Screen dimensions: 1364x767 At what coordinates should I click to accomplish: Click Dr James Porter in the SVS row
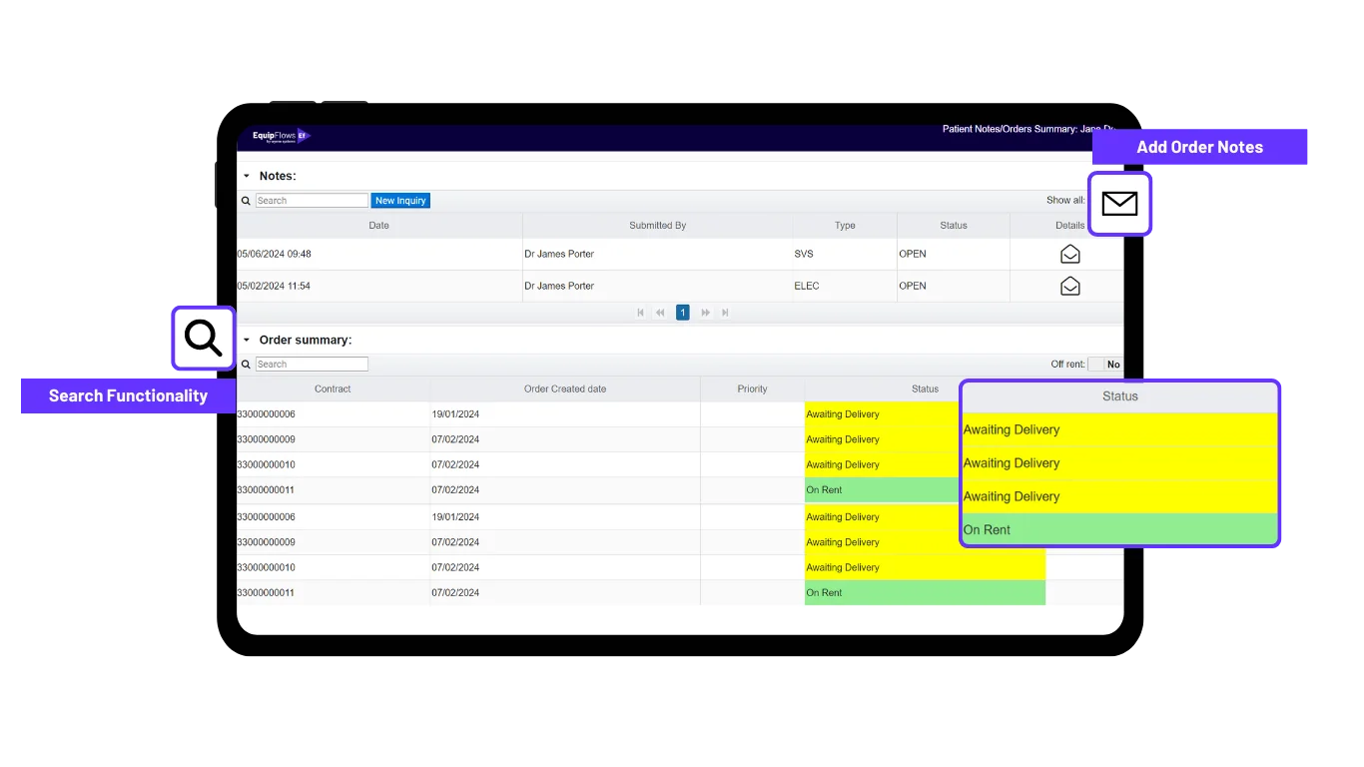[x=559, y=254]
